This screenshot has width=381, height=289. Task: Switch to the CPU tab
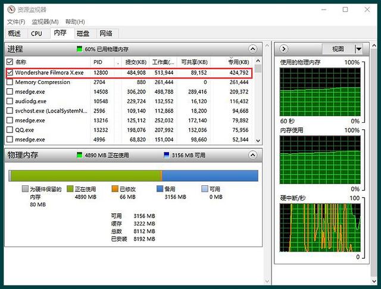[36, 34]
